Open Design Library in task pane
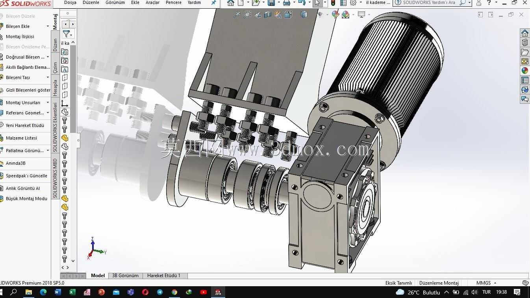The height and width of the screenshot is (298, 530). pos(524,42)
